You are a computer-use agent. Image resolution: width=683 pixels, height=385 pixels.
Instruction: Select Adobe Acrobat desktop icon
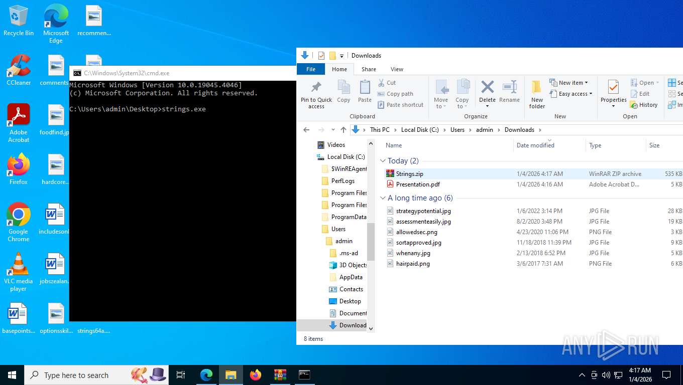pyautogui.click(x=19, y=123)
